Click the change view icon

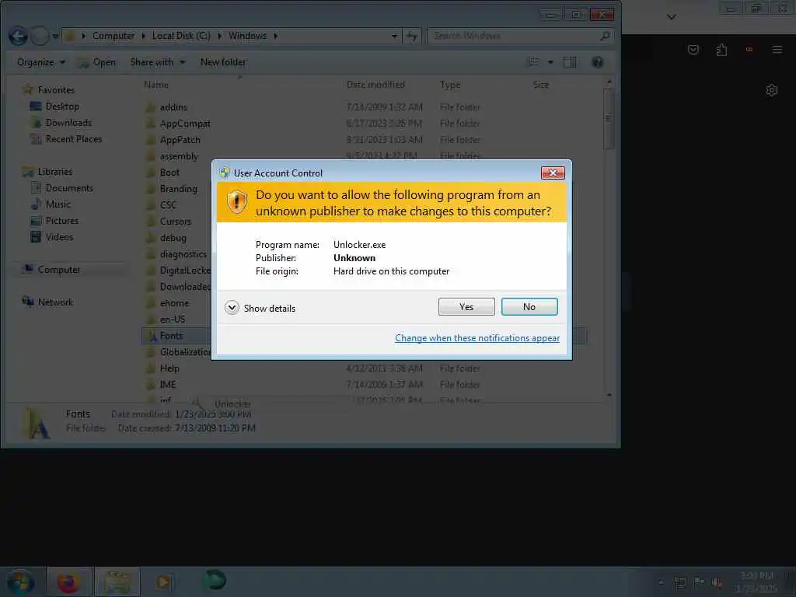[x=533, y=62]
